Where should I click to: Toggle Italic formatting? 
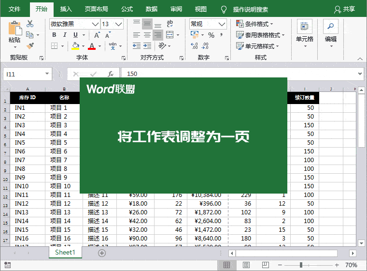point(65,35)
